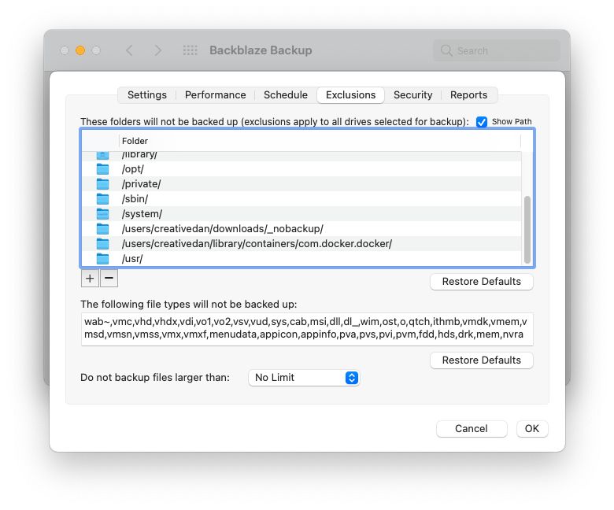
Task: Add an excluded folder with plus button
Action: coord(90,279)
